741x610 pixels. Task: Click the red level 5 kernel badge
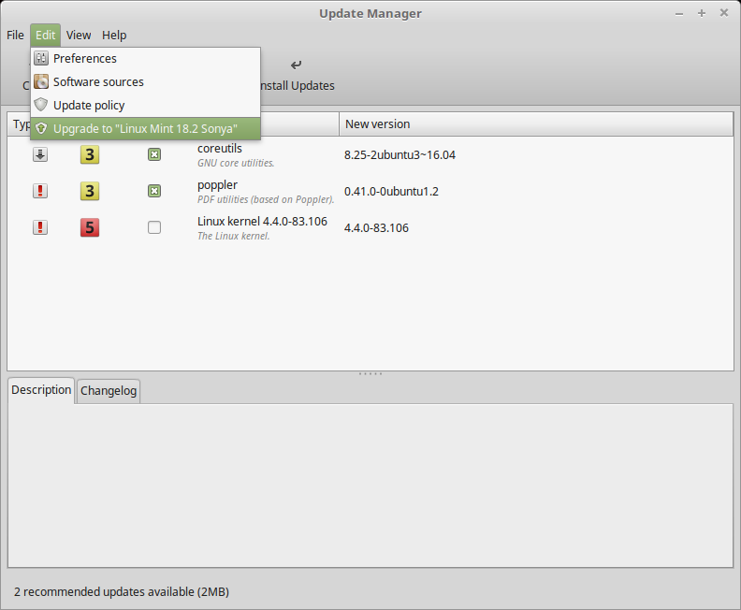[x=90, y=227]
